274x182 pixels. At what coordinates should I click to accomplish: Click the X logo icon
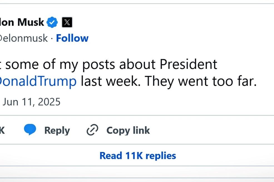(67, 22)
